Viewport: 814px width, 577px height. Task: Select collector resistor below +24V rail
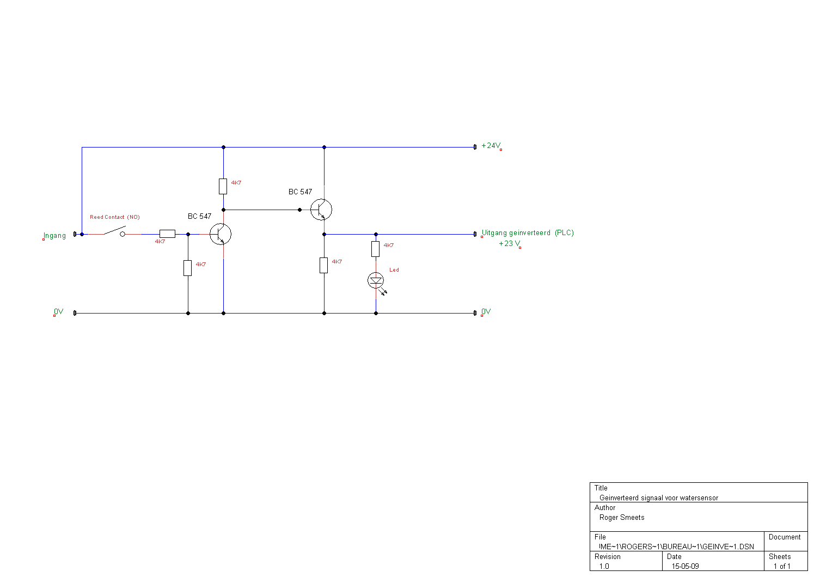(223, 186)
